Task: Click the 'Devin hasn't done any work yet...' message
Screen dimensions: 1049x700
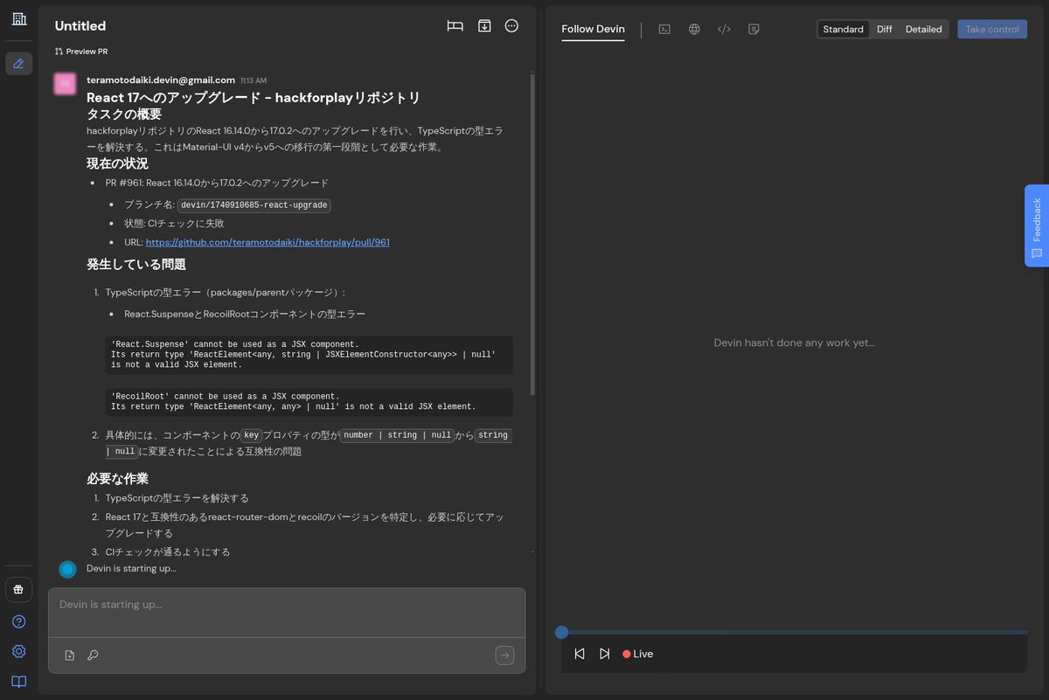Action: (x=795, y=343)
